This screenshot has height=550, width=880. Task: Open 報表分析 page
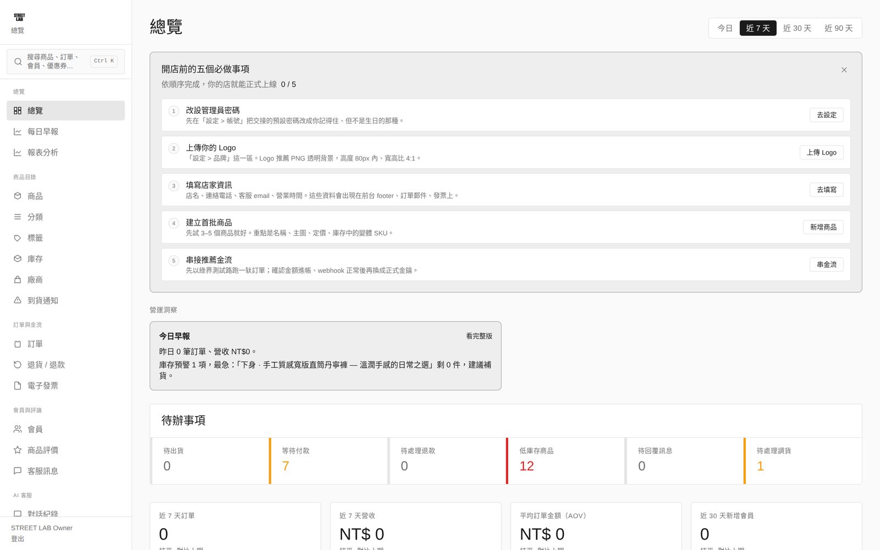[x=65, y=152]
